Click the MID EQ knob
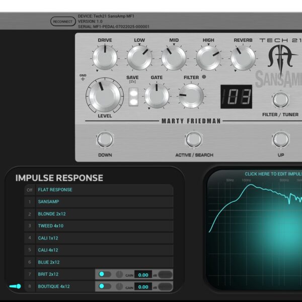The image size is (302, 302). coord(174,58)
